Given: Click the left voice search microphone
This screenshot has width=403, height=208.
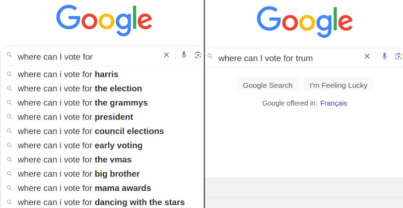Looking at the screenshot, I should [184, 55].
